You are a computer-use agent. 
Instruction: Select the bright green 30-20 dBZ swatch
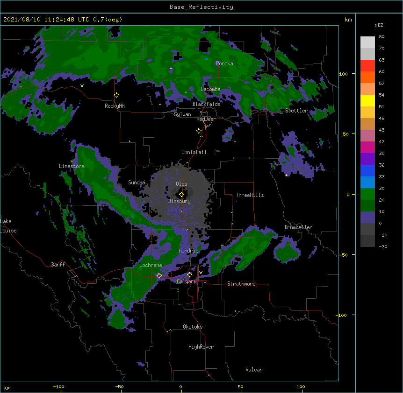point(367,194)
